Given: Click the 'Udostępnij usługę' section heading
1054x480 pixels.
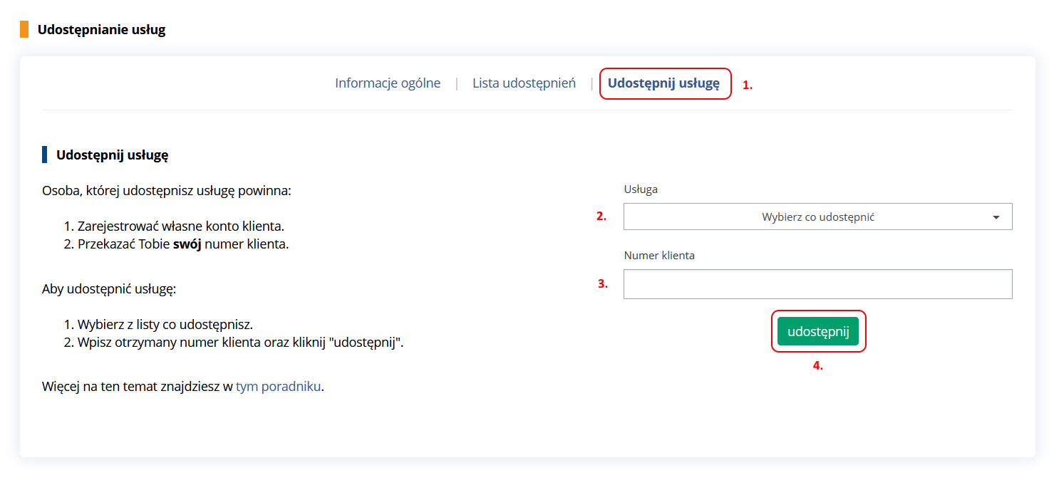Looking at the screenshot, I should click(x=112, y=155).
